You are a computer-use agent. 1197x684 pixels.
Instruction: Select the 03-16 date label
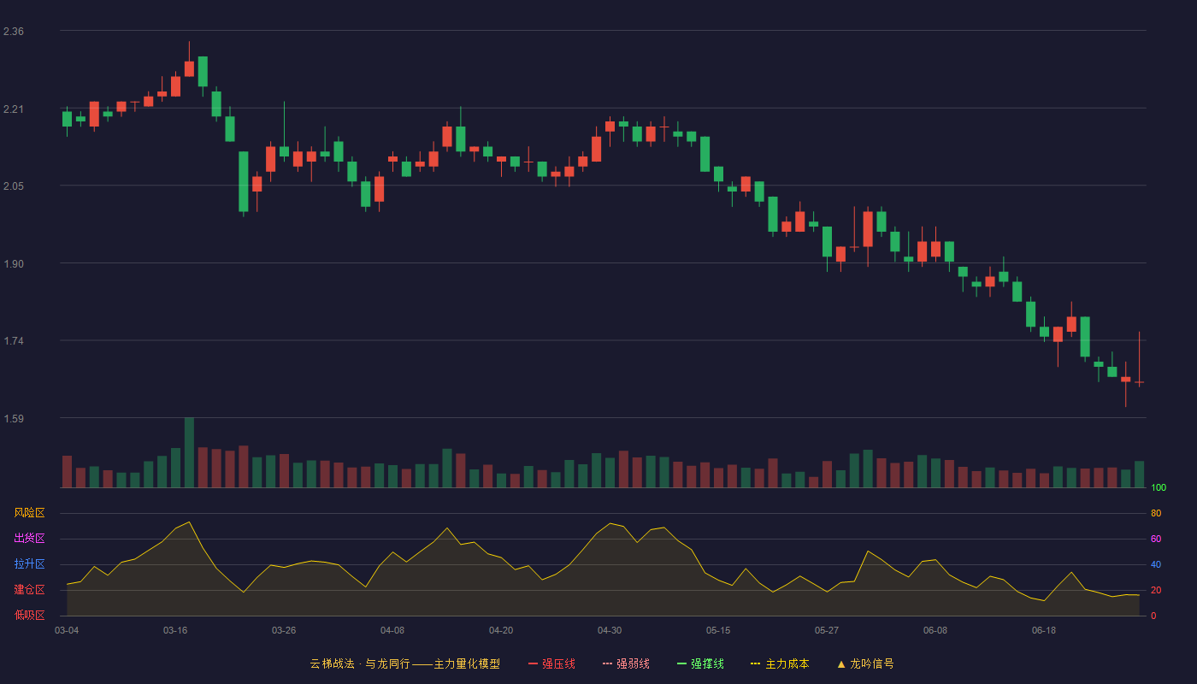(175, 630)
